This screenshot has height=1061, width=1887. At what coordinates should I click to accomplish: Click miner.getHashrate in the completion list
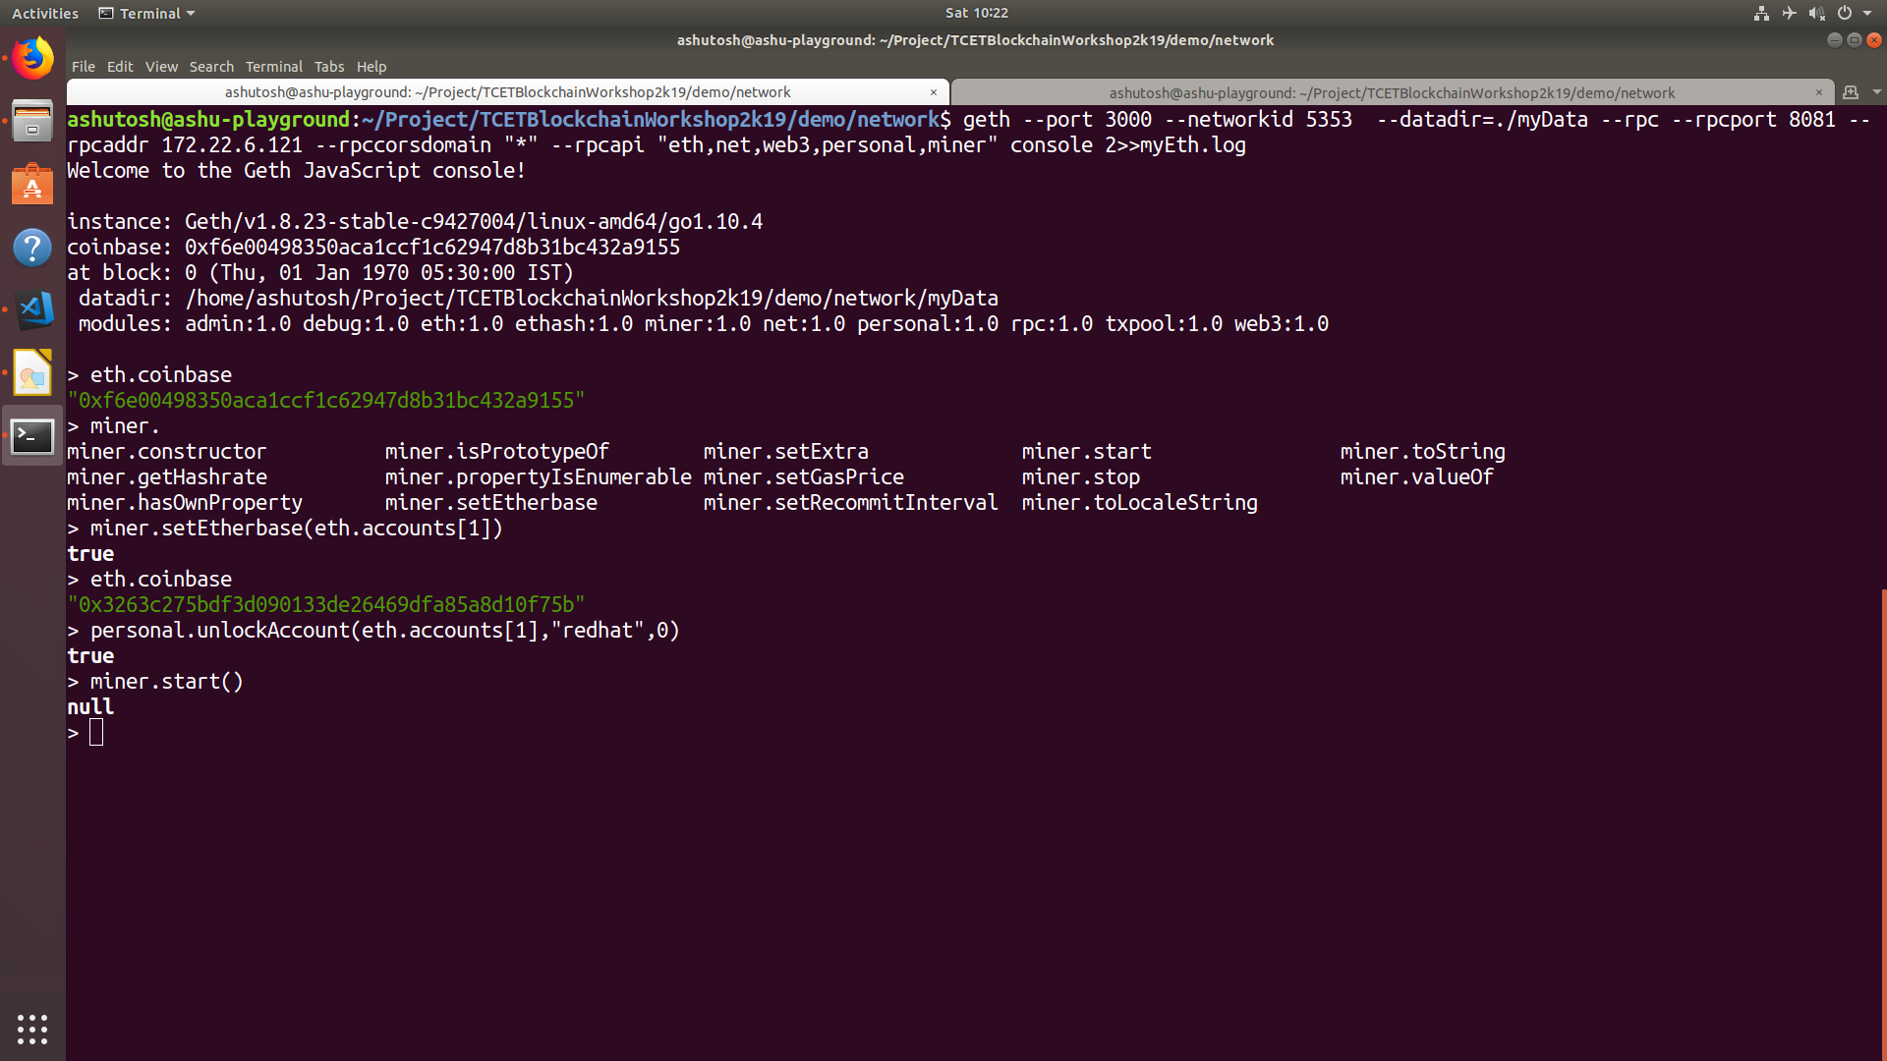click(x=167, y=477)
